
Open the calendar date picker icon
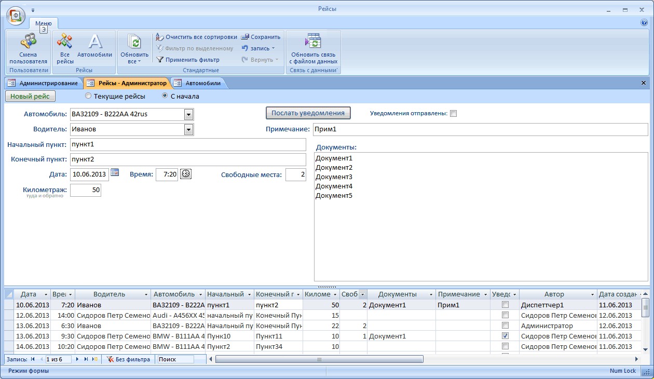pyautogui.click(x=115, y=173)
